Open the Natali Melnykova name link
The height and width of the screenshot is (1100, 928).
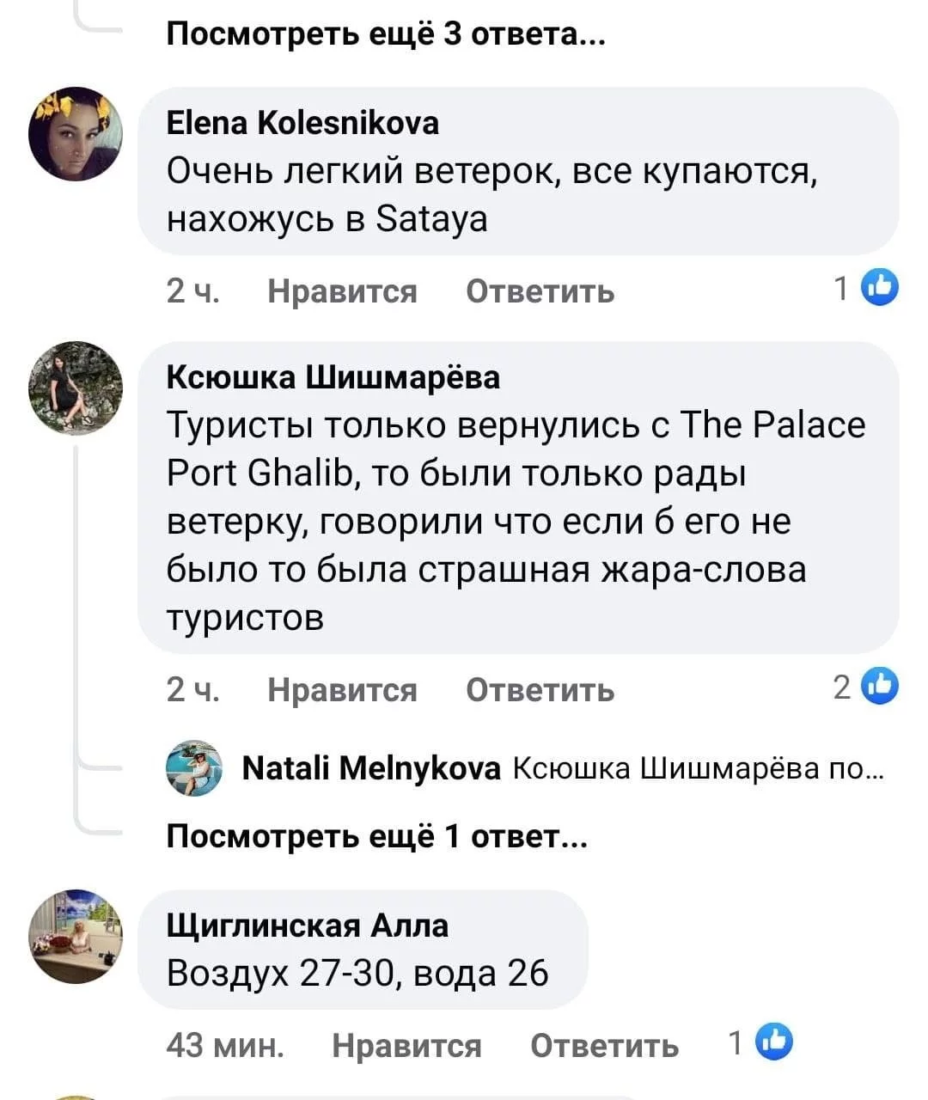point(371,768)
